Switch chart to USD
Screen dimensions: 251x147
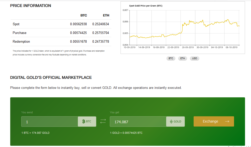(x=195, y=58)
